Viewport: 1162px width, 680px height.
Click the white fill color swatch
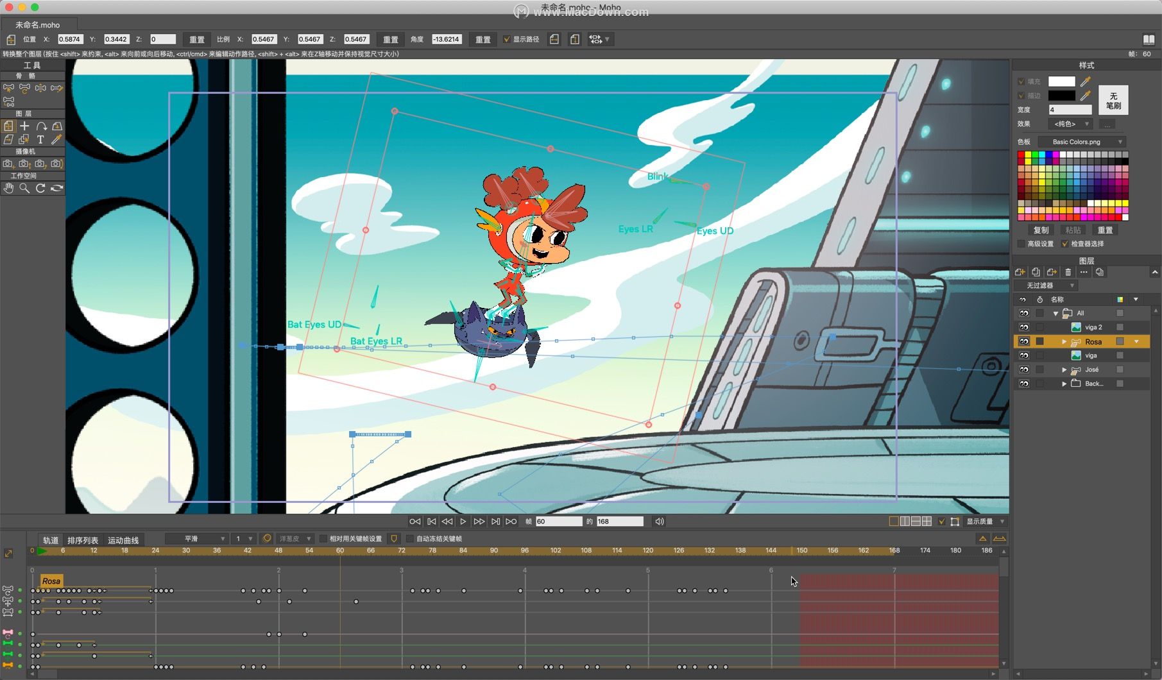(1061, 81)
